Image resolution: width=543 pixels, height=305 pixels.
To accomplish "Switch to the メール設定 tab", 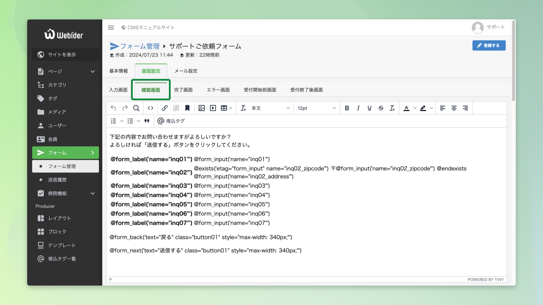I will click(186, 71).
